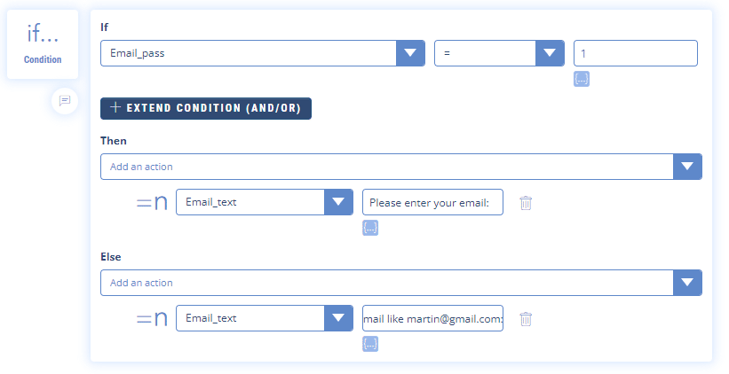Open the Email_pass variable dropdown
The image size is (729, 374).
409,53
